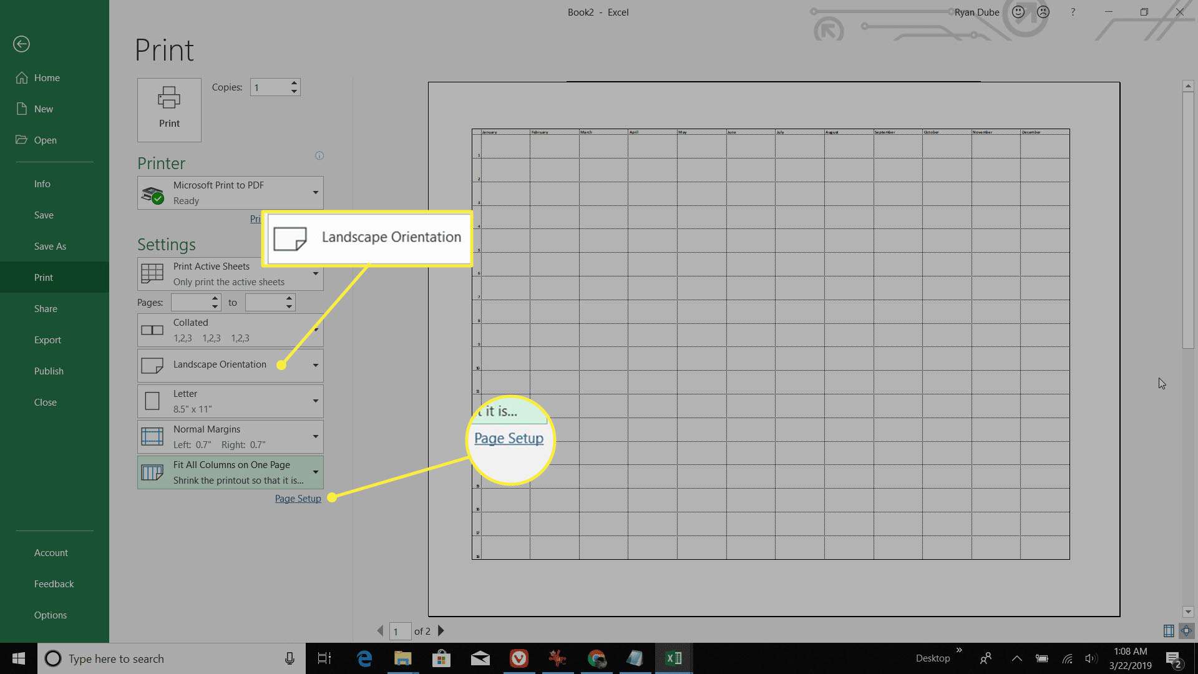Select Home in the backstage sidebar
1198x674 pixels.
[x=54, y=78]
